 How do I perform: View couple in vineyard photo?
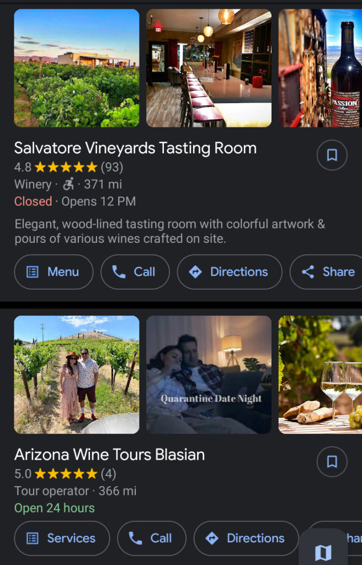(77, 375)
